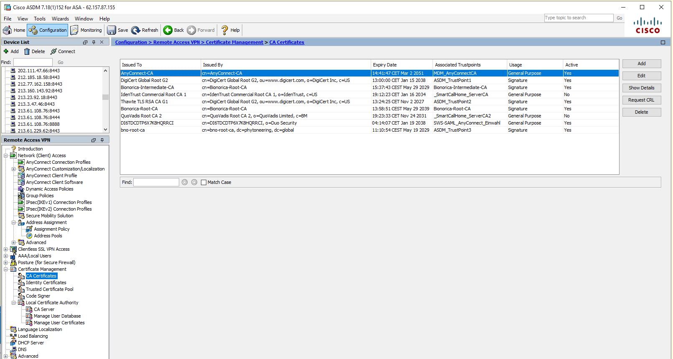Click the right-panel Delete certificate button
The width and height of the screenshot is (673, 359).
click(642, 112)
